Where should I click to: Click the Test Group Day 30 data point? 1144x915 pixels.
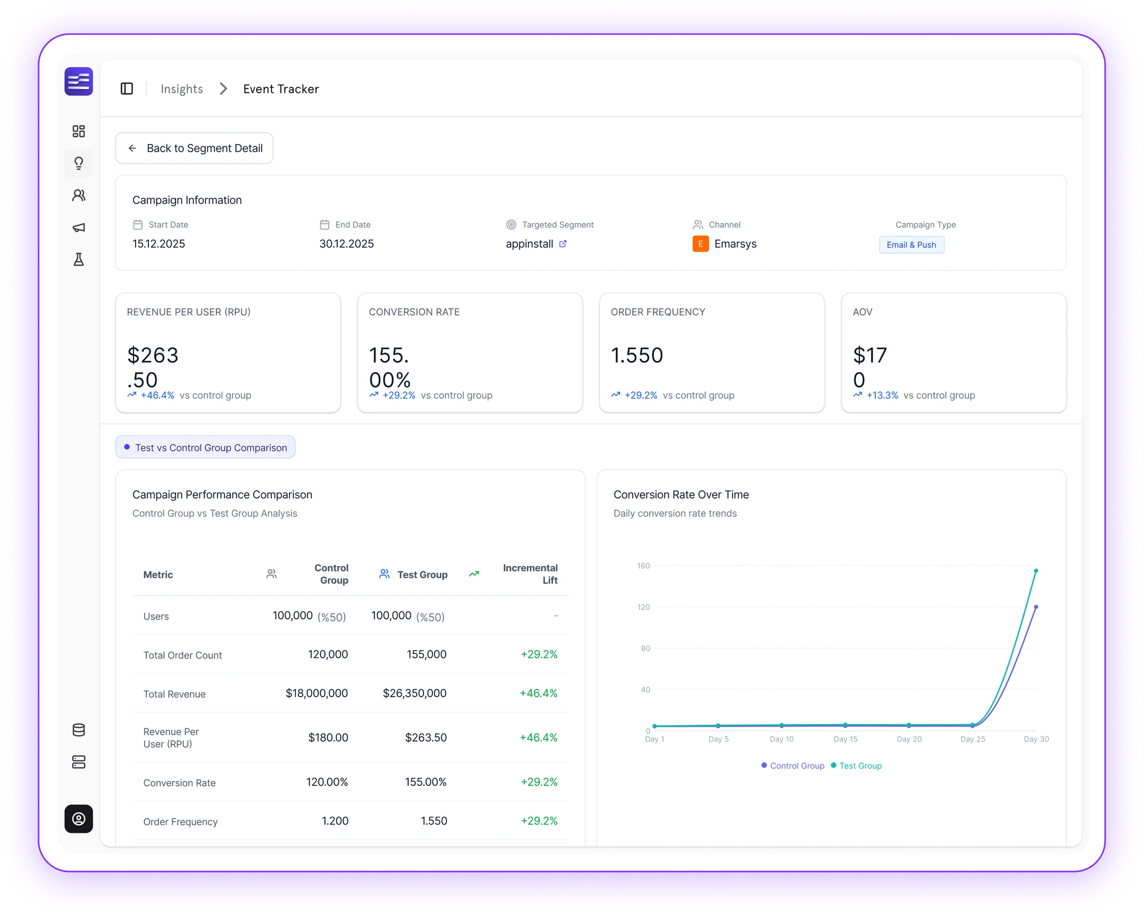point(1036,571)
